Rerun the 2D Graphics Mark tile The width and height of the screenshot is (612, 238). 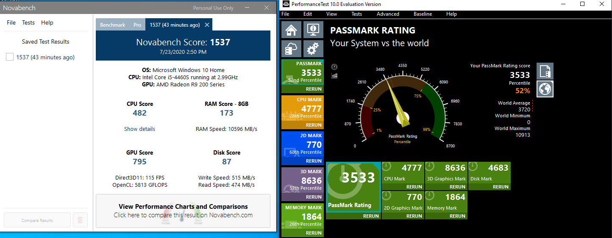tap(414, 216)
